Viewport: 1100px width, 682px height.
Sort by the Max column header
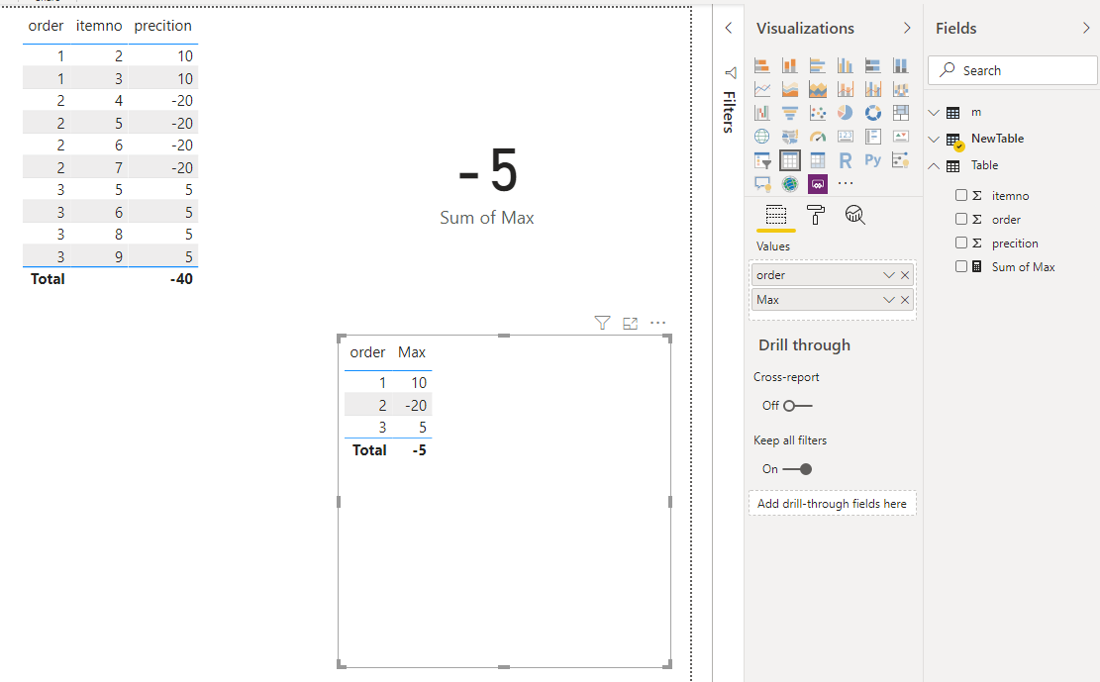tap(412, 352)
